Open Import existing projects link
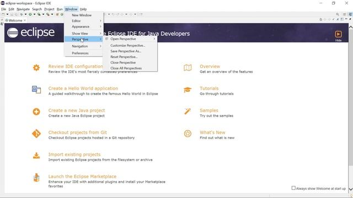Image resolution: width=353 pixels, height=198 pixels. click(x=74, y=154)
